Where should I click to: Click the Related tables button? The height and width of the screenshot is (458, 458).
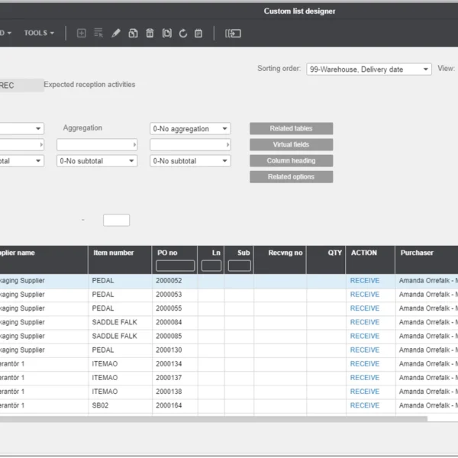291,128
